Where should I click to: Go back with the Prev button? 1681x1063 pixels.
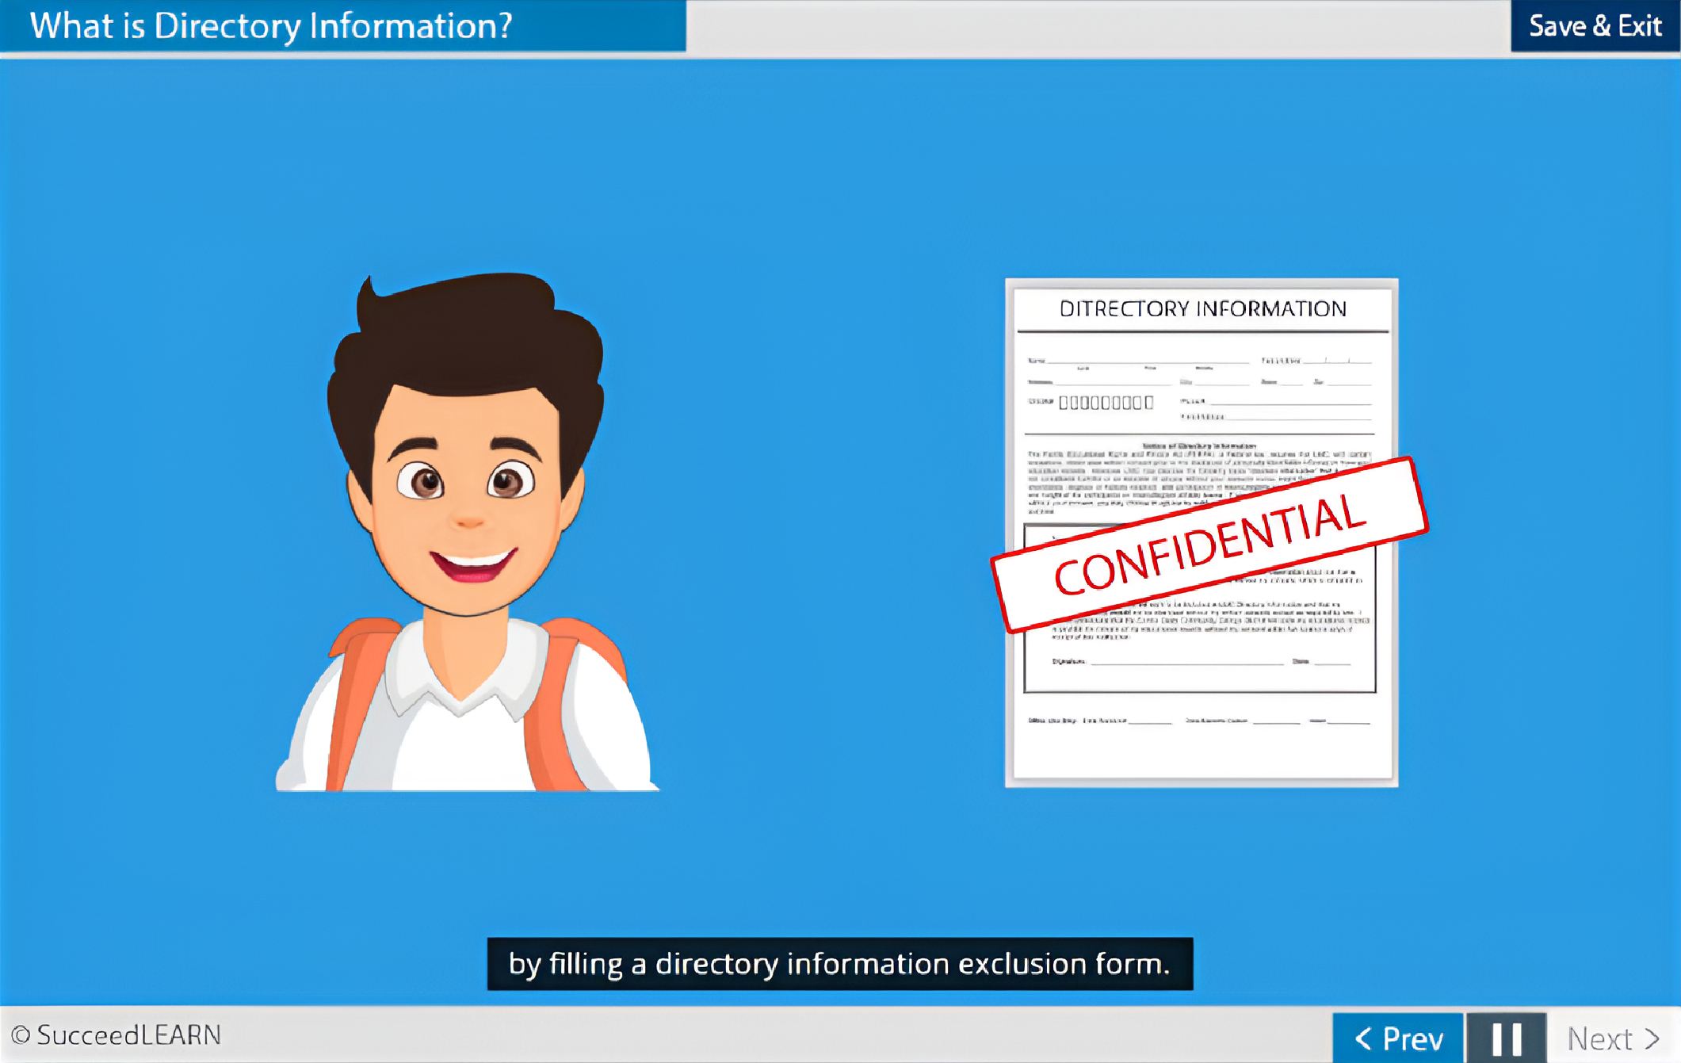[x=1398, y=1038]
